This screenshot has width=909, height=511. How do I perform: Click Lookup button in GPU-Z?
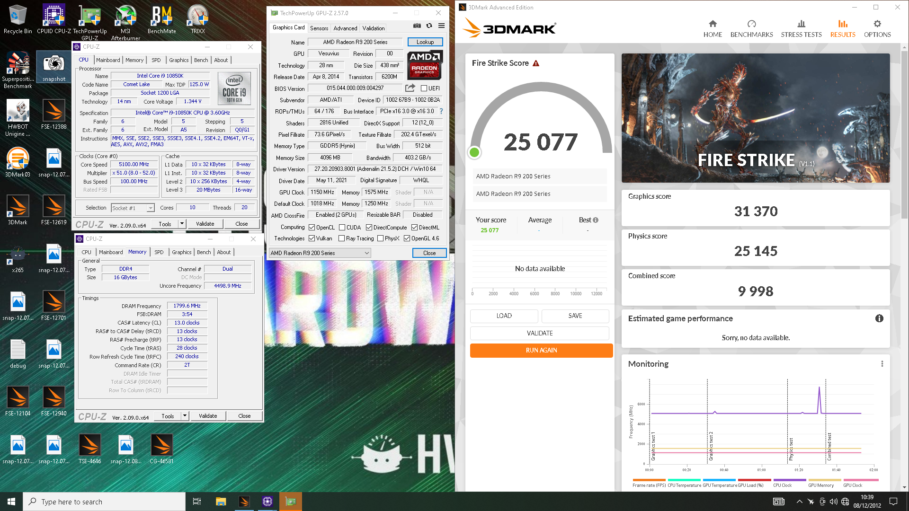coord(425,42)
